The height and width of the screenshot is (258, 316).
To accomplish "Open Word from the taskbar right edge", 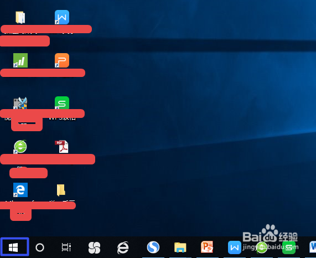I will [x=313, y=247].
